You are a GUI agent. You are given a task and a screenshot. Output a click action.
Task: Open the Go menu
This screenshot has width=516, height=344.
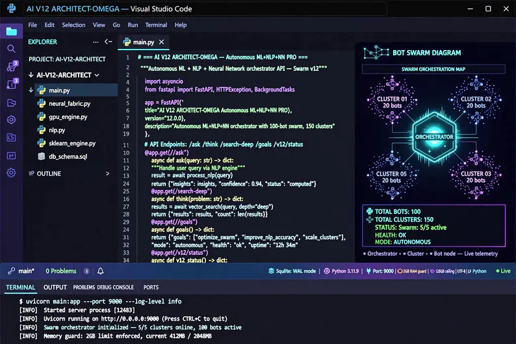point(116,25)
